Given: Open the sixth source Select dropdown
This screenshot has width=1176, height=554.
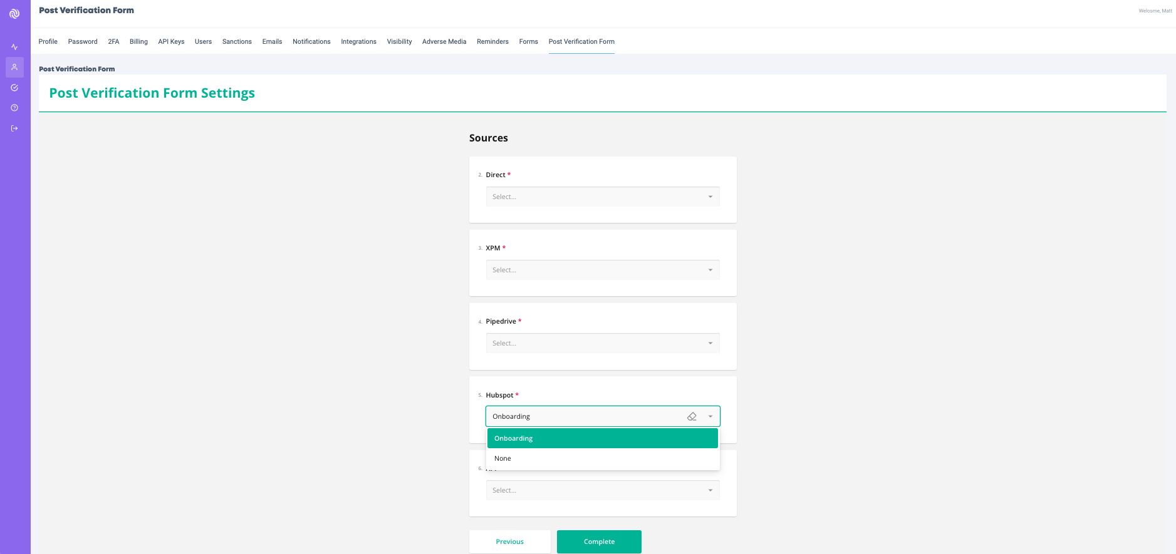Looking at the screenshot, I should tap(603, 490).
